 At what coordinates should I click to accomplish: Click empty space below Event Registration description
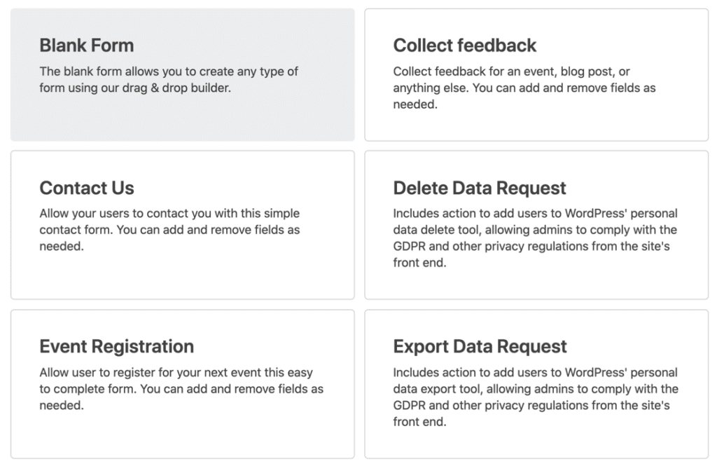pos(182,435)
